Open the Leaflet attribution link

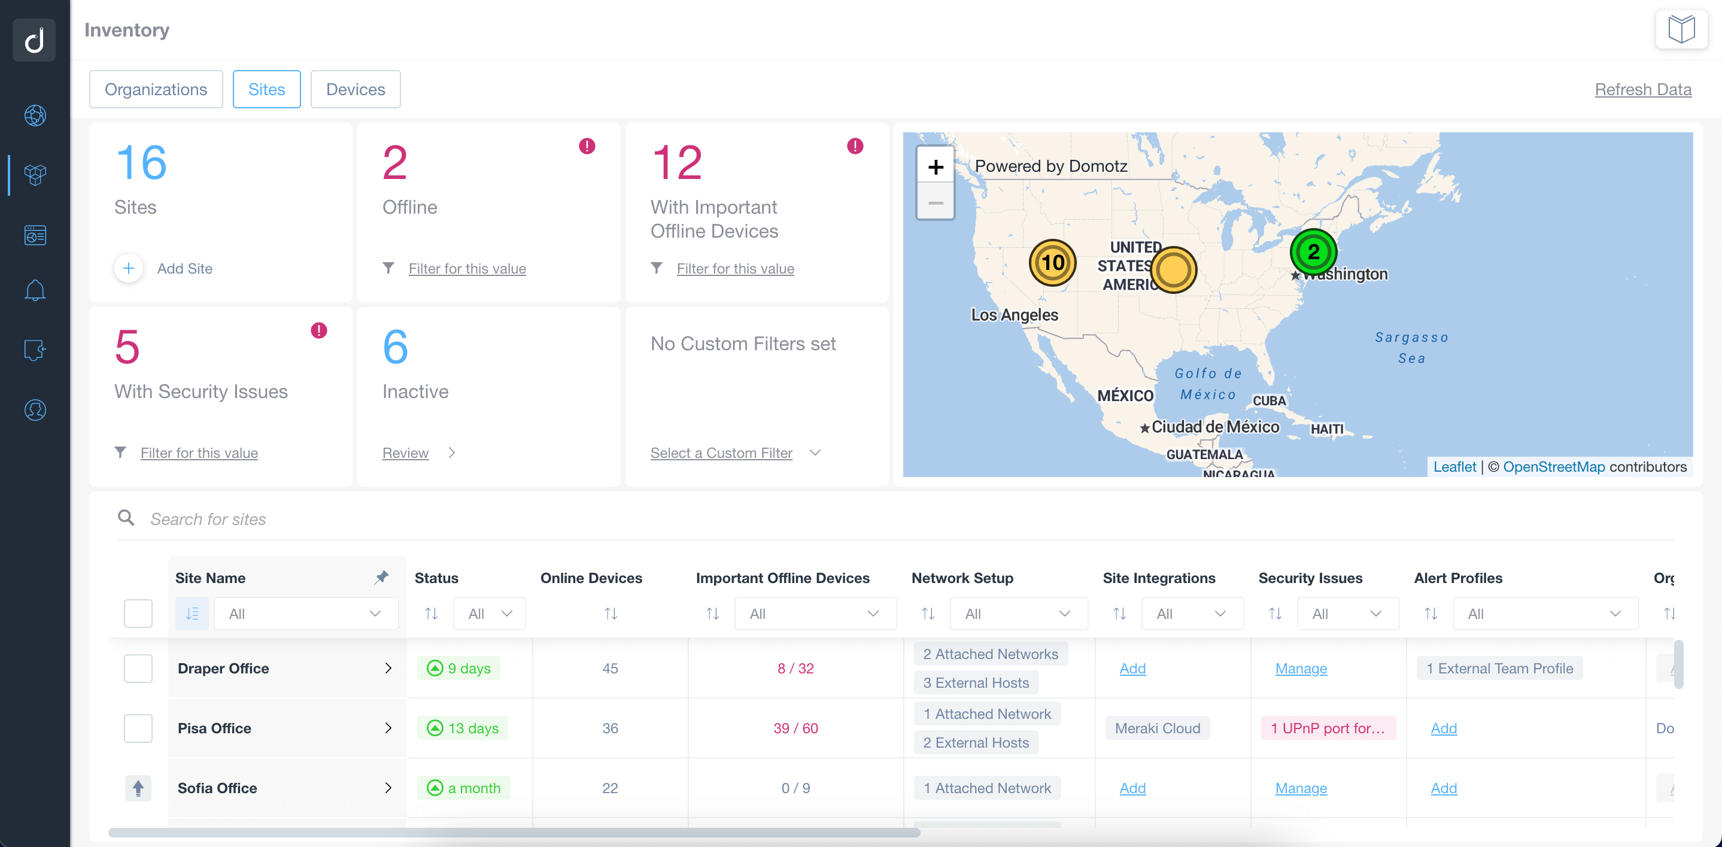tap(1454, 467)
